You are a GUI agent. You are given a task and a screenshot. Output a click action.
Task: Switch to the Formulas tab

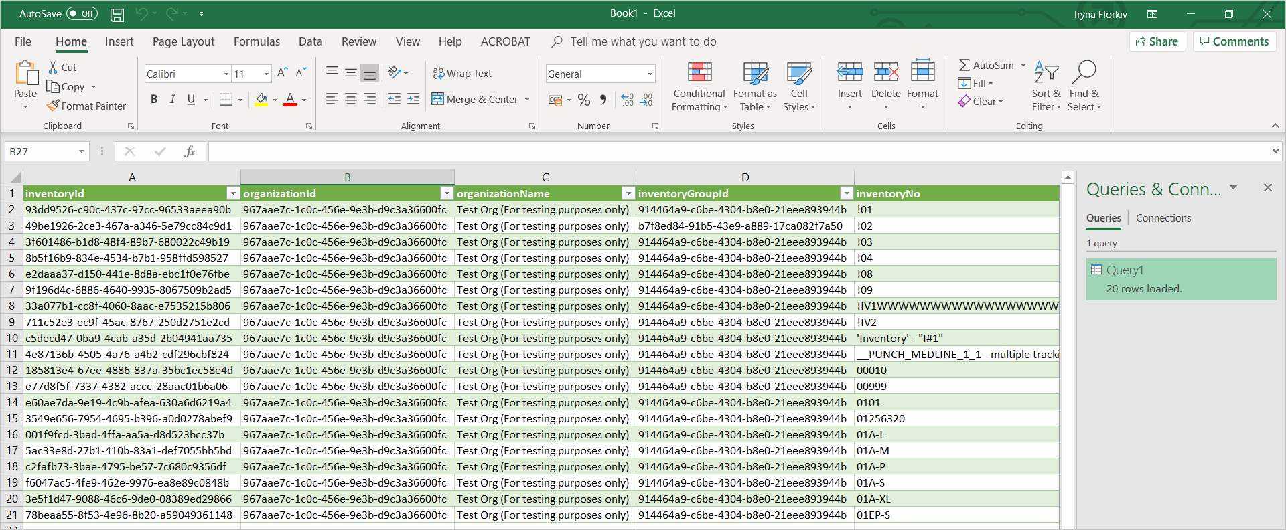[257, 41]
